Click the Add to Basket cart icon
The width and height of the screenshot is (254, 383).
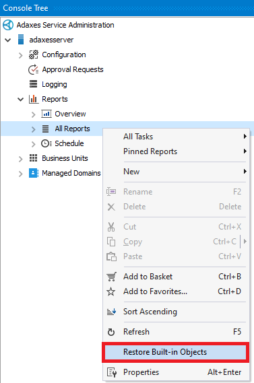click(111, 277)
